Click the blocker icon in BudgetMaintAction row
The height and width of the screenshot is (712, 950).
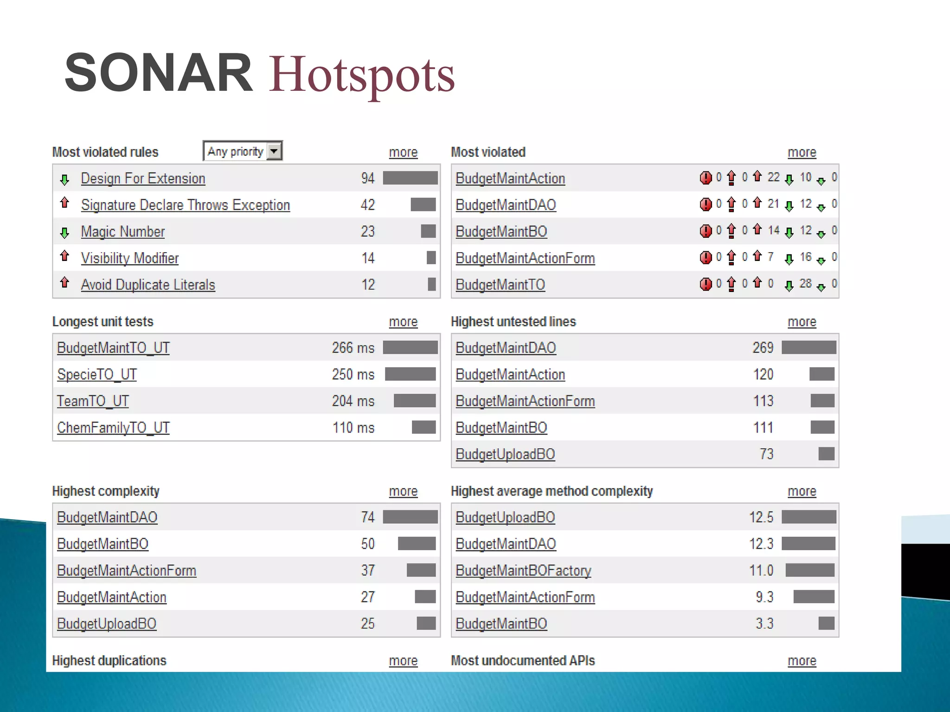706,178
